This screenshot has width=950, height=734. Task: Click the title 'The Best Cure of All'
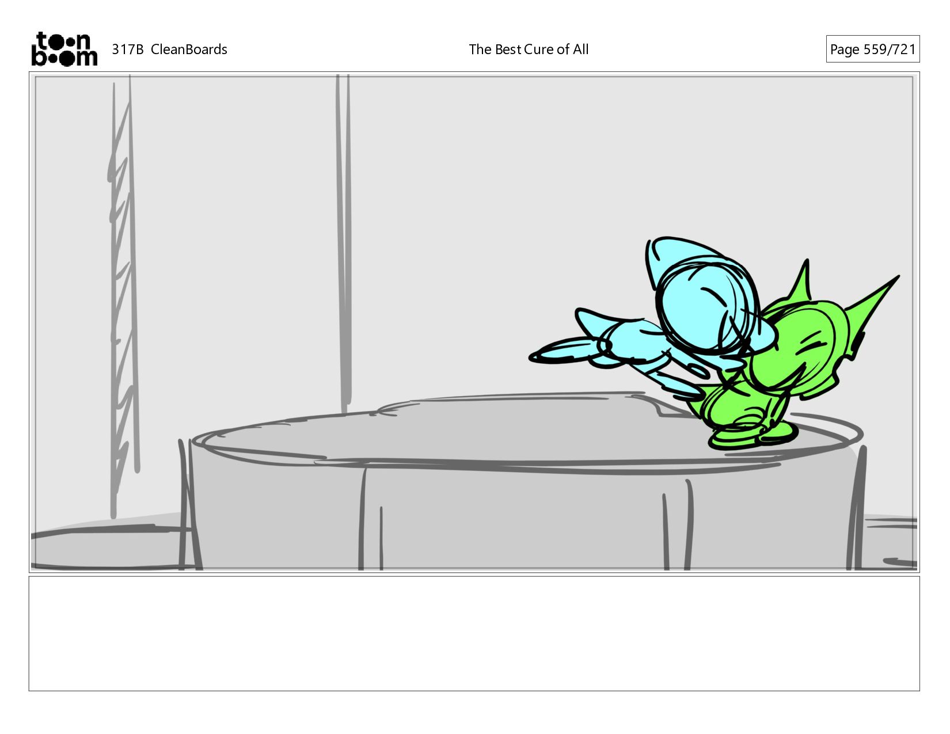tap(529, 50)
